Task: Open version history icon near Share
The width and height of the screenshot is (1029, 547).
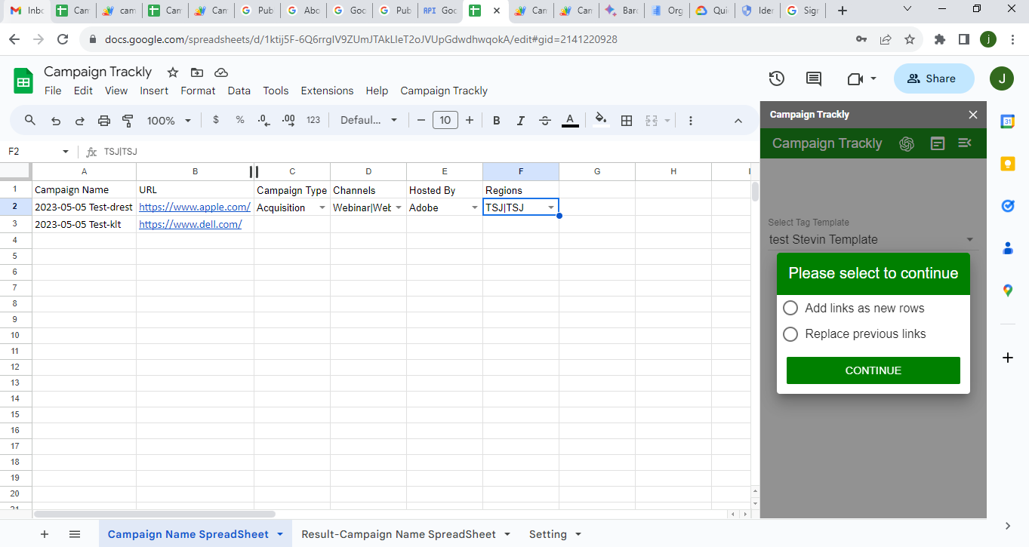Action: 776,78
